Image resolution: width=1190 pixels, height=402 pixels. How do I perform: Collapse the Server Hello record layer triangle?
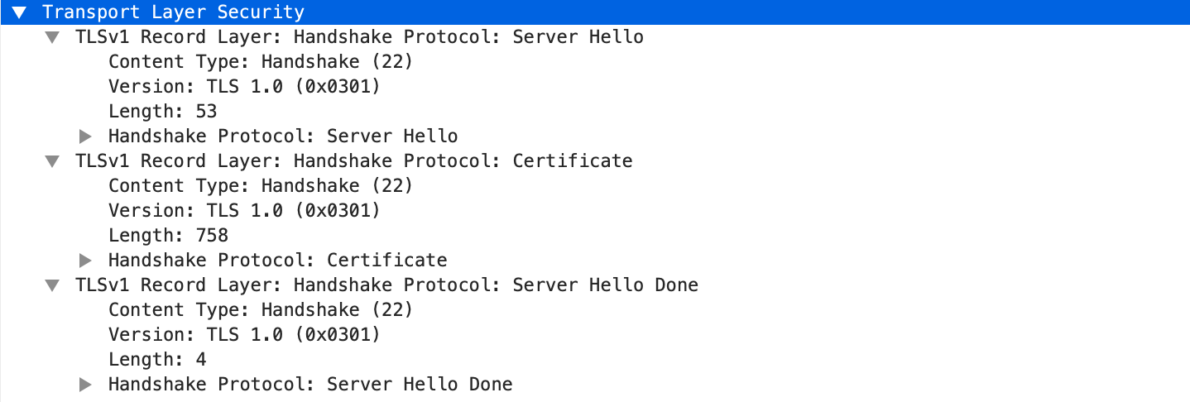pyautogui.click(x=52, y=37)
